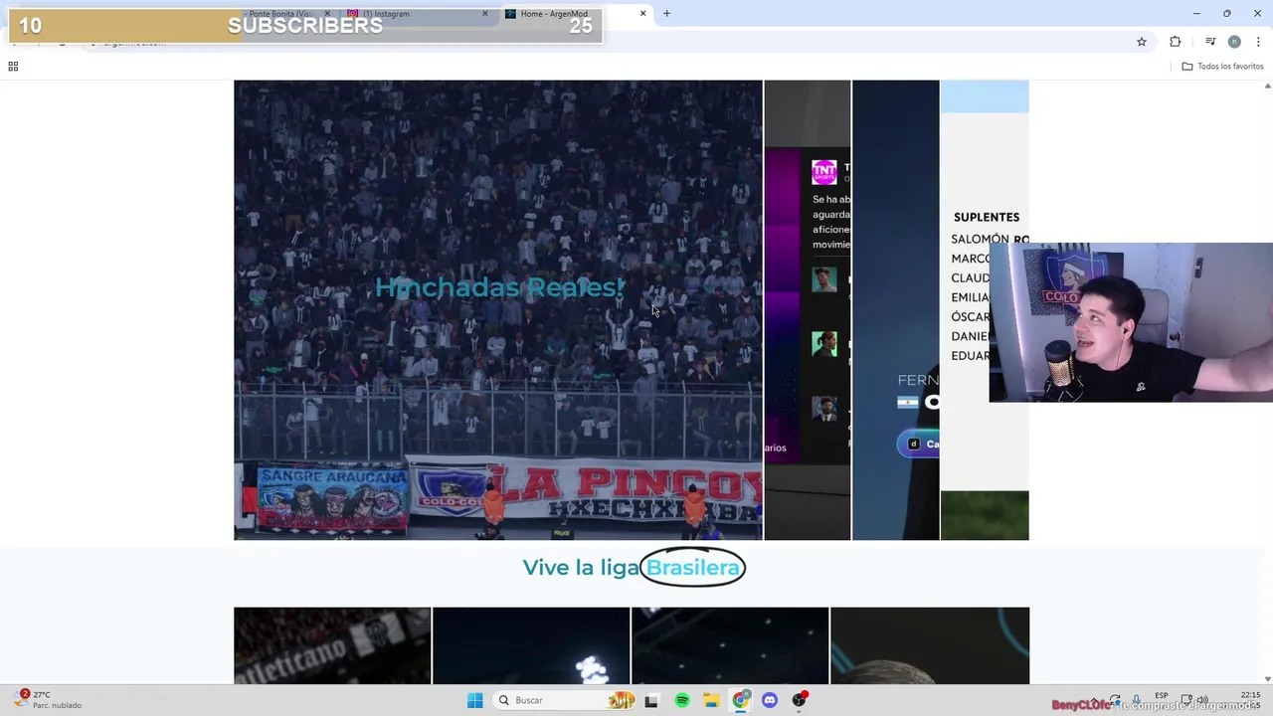Click the TNT Sports logo avatar
The image size is (1273, 716).
click(x=823, y=172)
